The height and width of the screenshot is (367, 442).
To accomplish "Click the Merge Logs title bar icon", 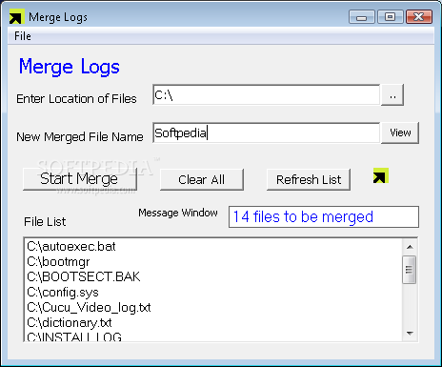I will click(x=17, y=17).
